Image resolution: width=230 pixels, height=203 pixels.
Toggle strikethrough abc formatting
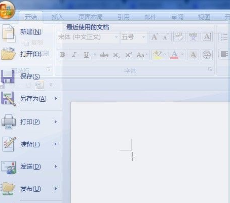click(x=104, y=55)
